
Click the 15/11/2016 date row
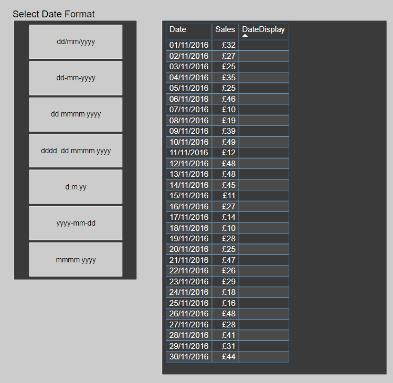coord(189,196)
